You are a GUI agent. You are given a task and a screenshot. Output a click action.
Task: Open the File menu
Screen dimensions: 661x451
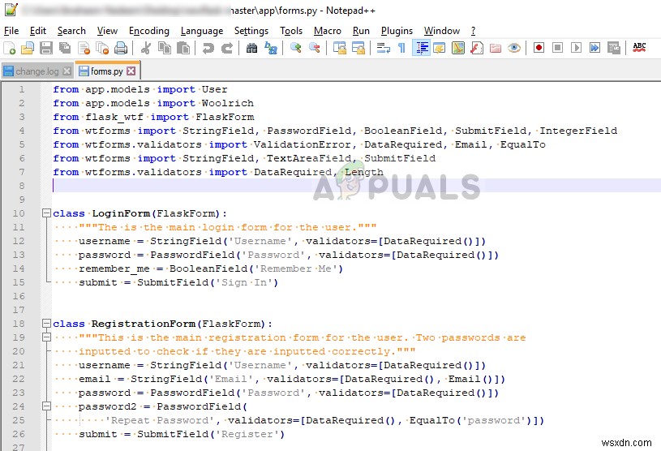pos(11,31)
